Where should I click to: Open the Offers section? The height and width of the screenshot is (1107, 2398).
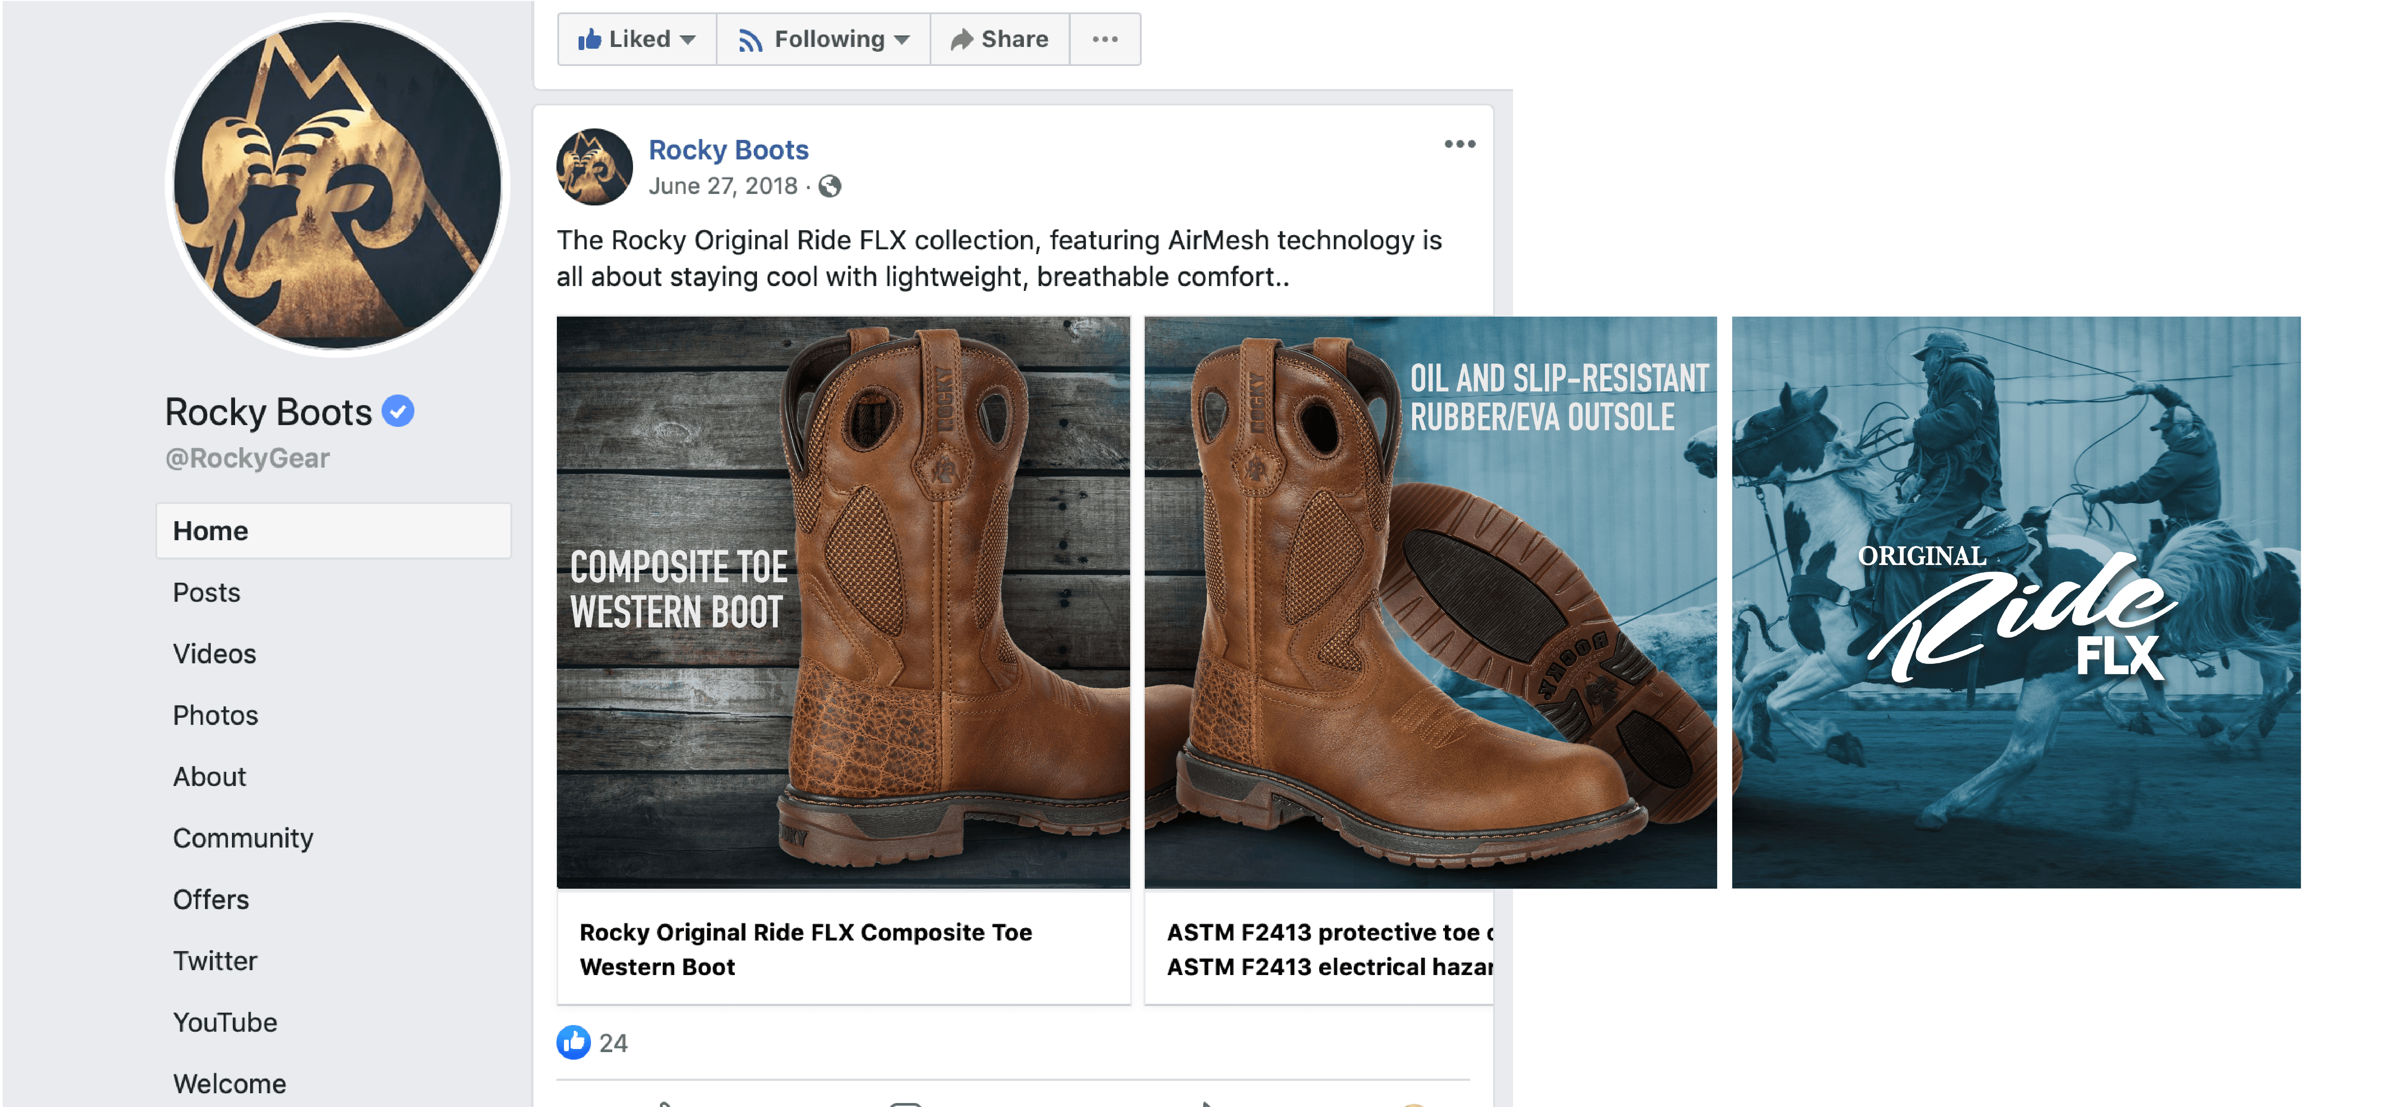210,899
